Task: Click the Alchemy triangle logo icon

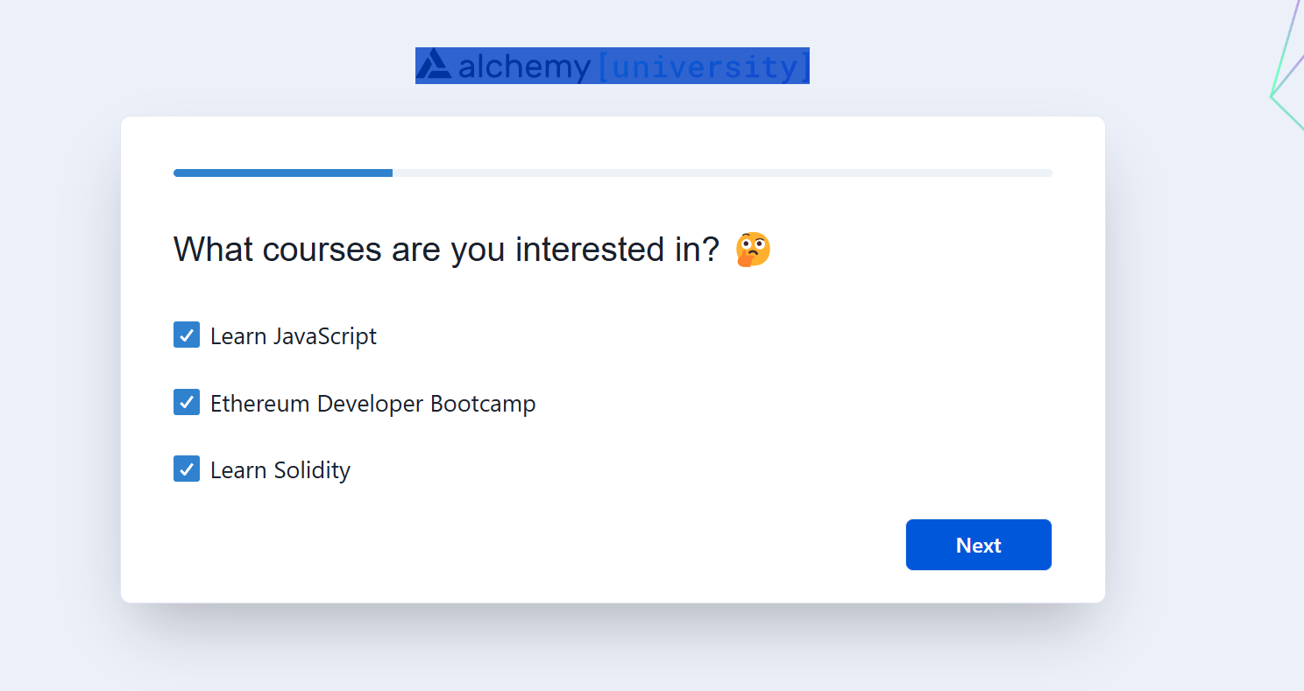Action: coord(434,65)
